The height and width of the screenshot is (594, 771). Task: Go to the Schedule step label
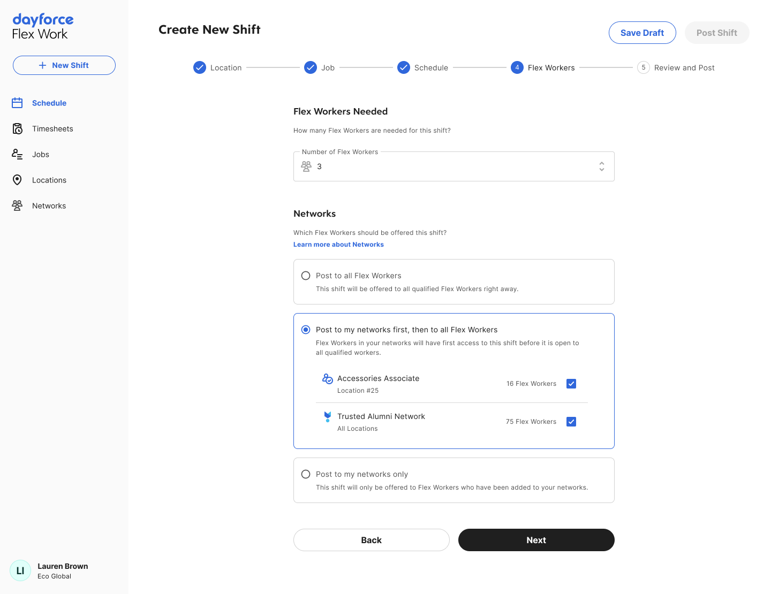(431, 67)
